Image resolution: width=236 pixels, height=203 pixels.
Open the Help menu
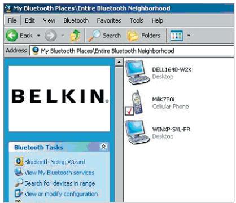[158, 20]
